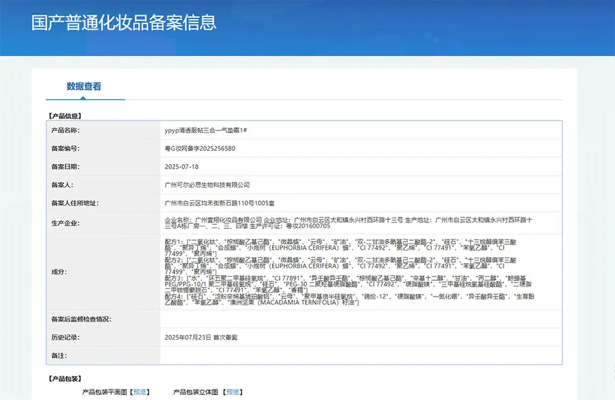Click the filing date 2025-07-18
The image size is (615, 400).
tap(181, 167)
